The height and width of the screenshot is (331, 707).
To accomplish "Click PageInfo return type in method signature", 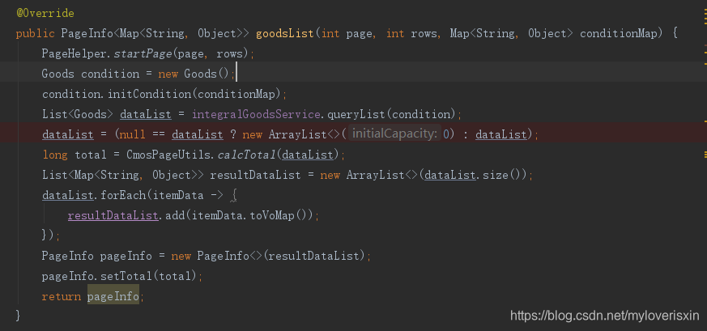I will (x=87, y=33).
